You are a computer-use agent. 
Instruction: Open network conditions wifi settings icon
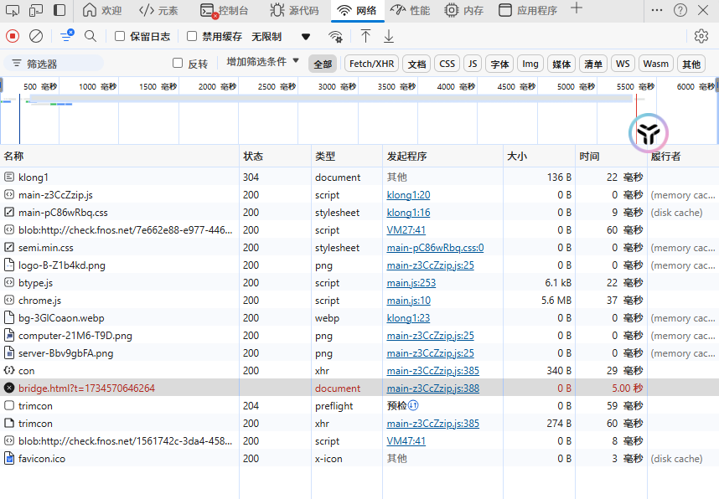[x=336, y=36]
